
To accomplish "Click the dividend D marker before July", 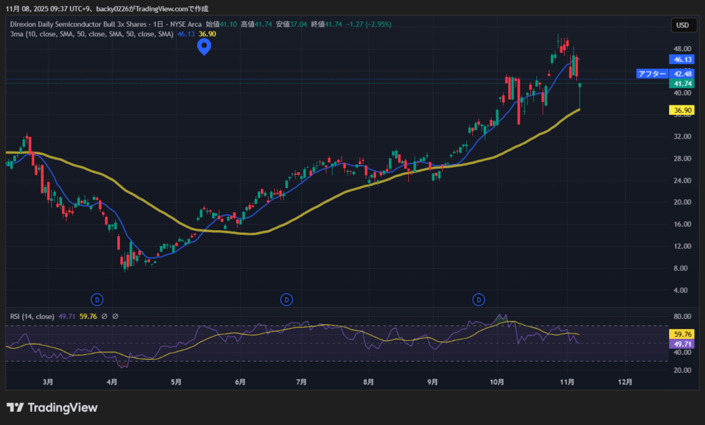I will [x=286, y=300].
